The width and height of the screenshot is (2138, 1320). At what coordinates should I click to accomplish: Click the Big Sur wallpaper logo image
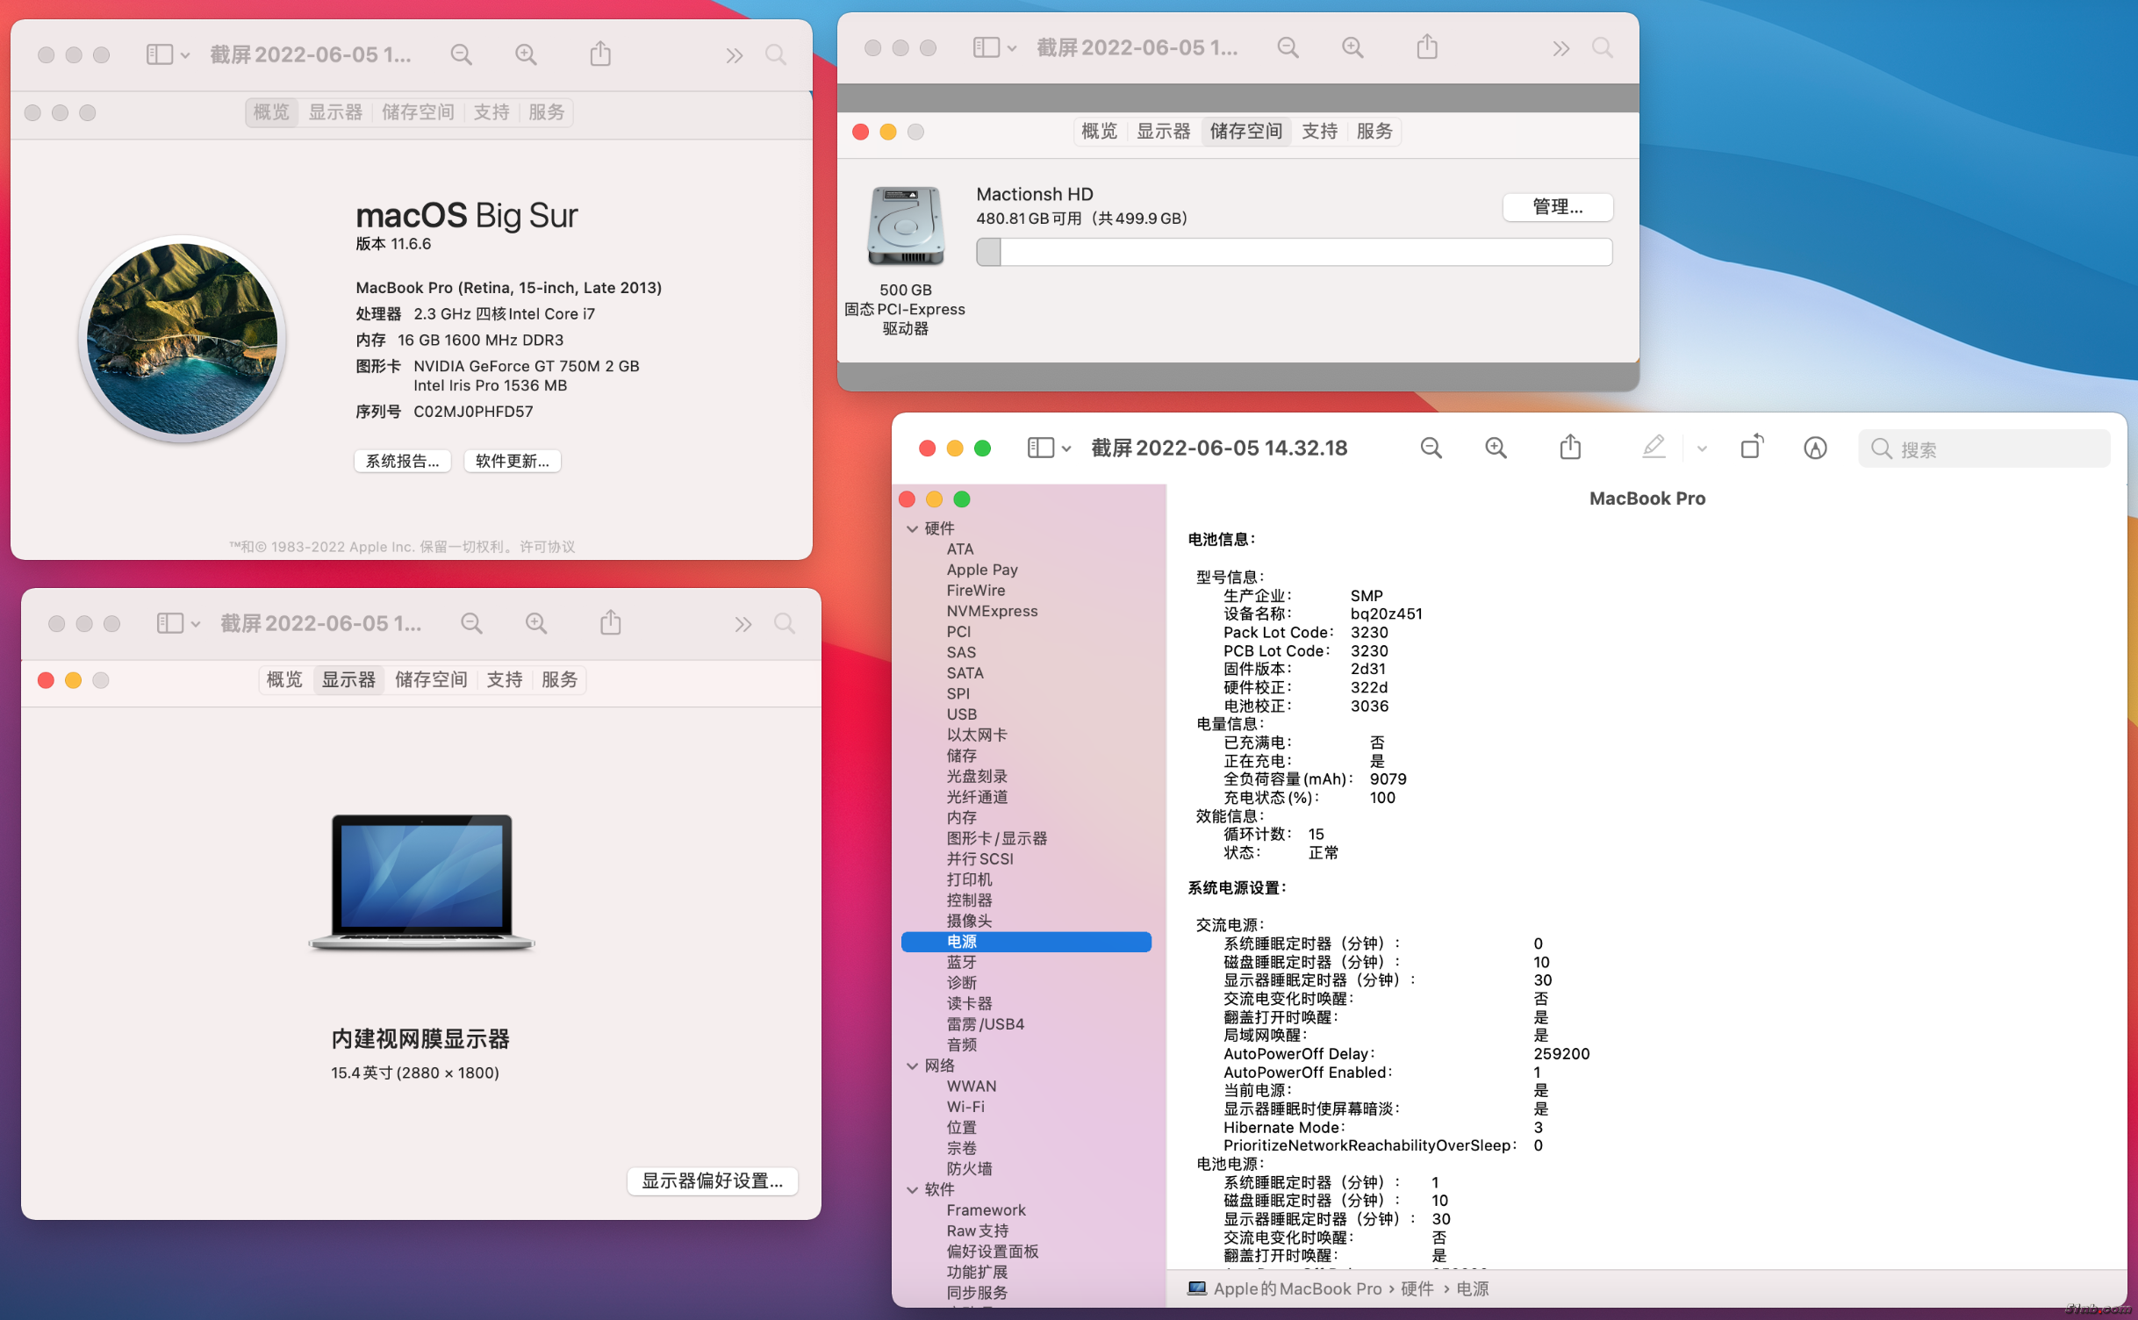point(183,339)
